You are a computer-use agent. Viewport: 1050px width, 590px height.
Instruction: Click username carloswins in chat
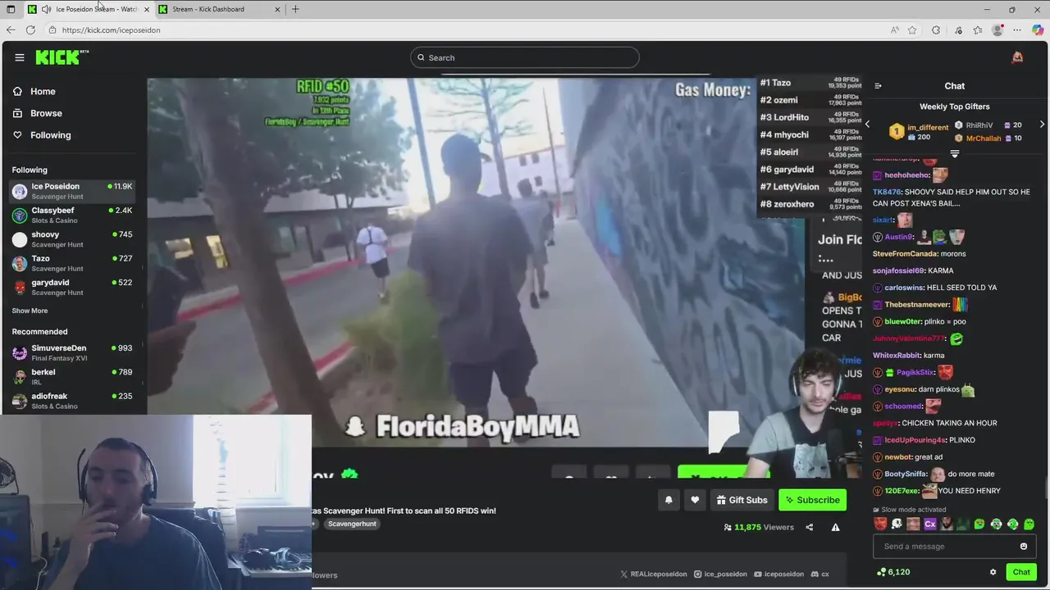coord(904,288)
